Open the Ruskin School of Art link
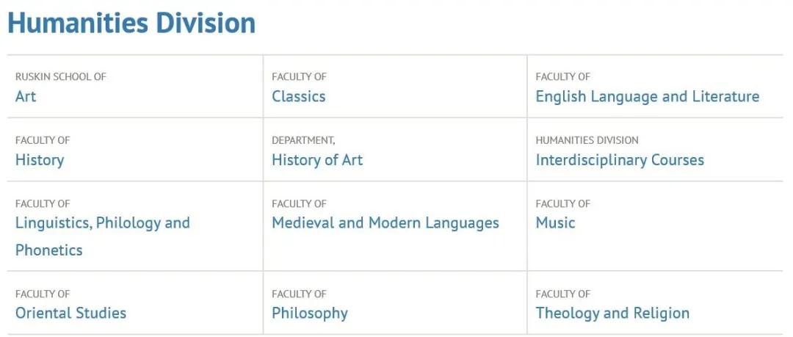 coord(26,96)
